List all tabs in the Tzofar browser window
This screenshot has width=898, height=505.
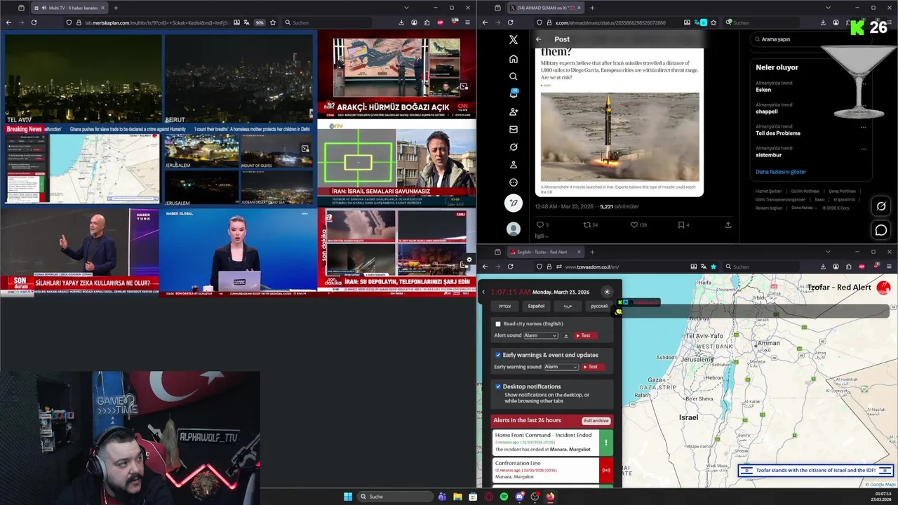(x=829, y=252)
